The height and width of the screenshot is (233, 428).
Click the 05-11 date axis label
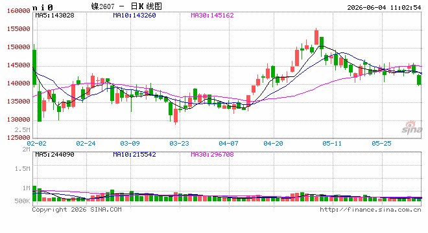click(x=332, y=143)
